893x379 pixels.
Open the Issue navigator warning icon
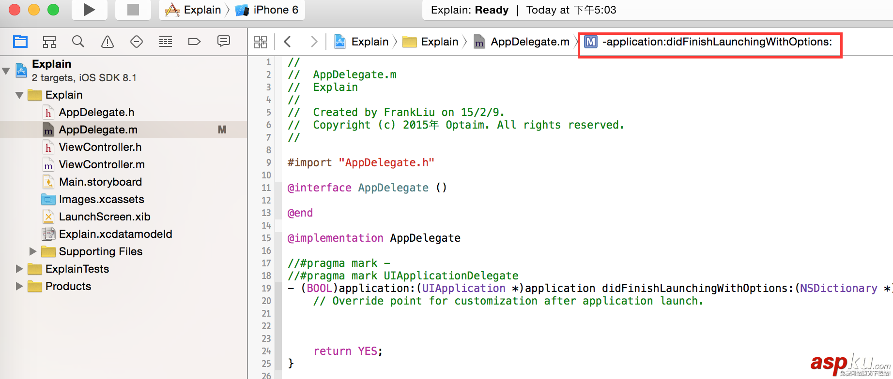point(108,42)
